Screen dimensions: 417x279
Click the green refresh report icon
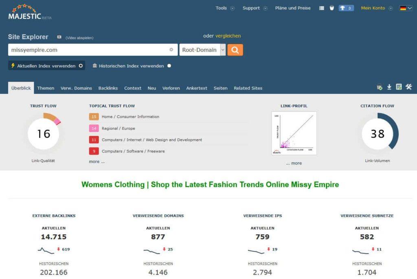tap(380, 87)
